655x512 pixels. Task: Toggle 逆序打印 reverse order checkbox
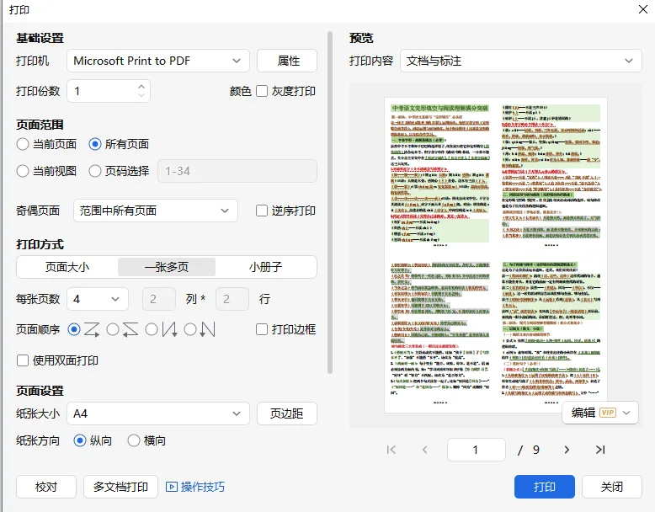click(x=262, y=211)
